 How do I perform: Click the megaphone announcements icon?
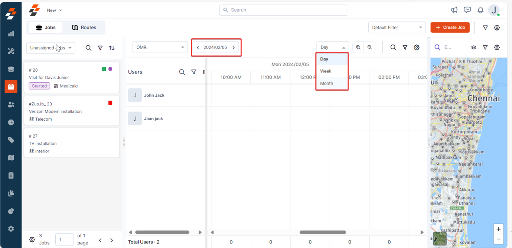[x=454, y=10]
